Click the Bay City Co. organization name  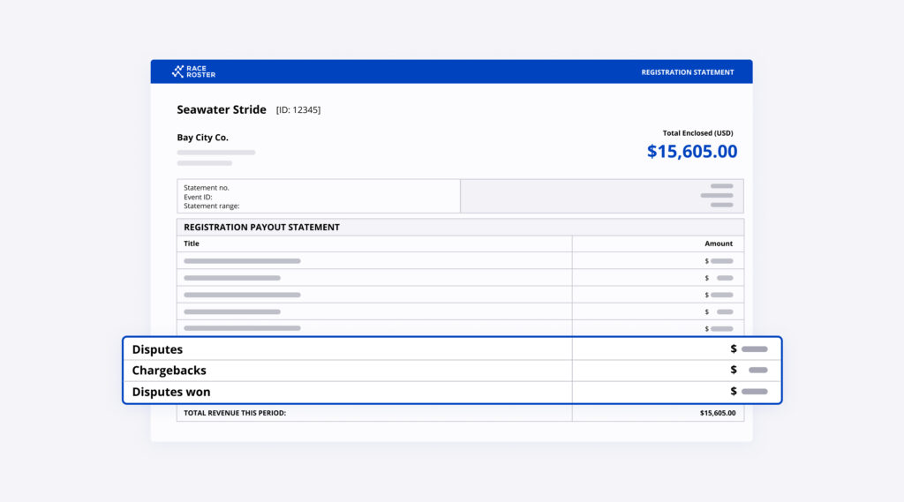[202, 138]
